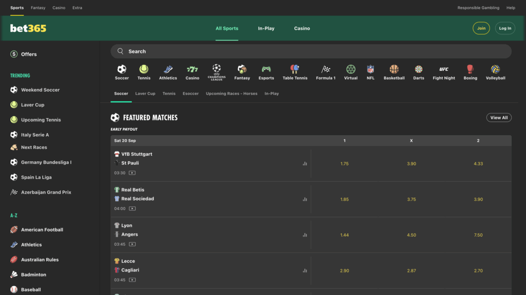Open stats icon for VfB Stuttgart match
The image size is (526, 295).
pyautogui.click(x=305, y=163)
